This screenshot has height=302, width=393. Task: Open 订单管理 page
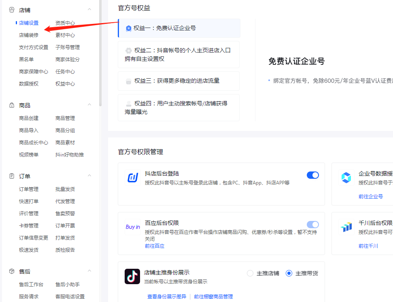click(29, 189)
